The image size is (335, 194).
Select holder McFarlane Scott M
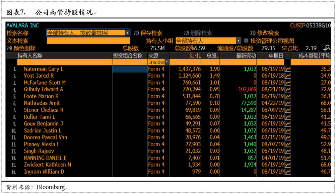[45, 83]
